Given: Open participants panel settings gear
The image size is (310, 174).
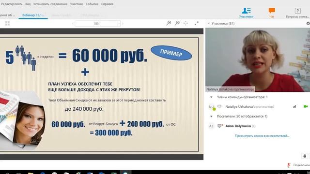Looking at the screenshot, I should pyautogui.click(x=308, y=23).
